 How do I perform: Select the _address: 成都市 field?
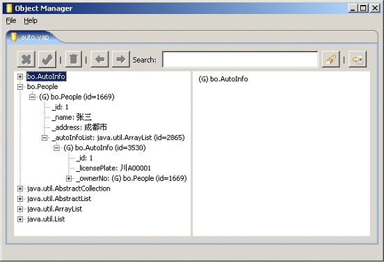pyautogui.click(x=79, y=127)
